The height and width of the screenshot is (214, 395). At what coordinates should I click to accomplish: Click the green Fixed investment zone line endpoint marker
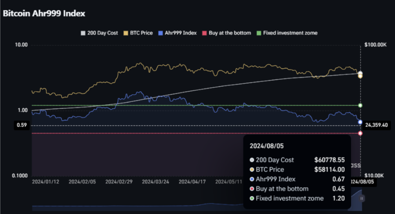[x=360, y=106]
